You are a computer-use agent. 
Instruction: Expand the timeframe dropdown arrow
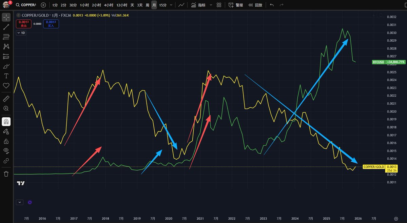[171, 5]
